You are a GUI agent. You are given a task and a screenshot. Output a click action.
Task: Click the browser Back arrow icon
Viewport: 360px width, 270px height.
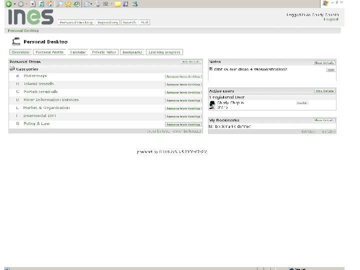coord(8,4)
